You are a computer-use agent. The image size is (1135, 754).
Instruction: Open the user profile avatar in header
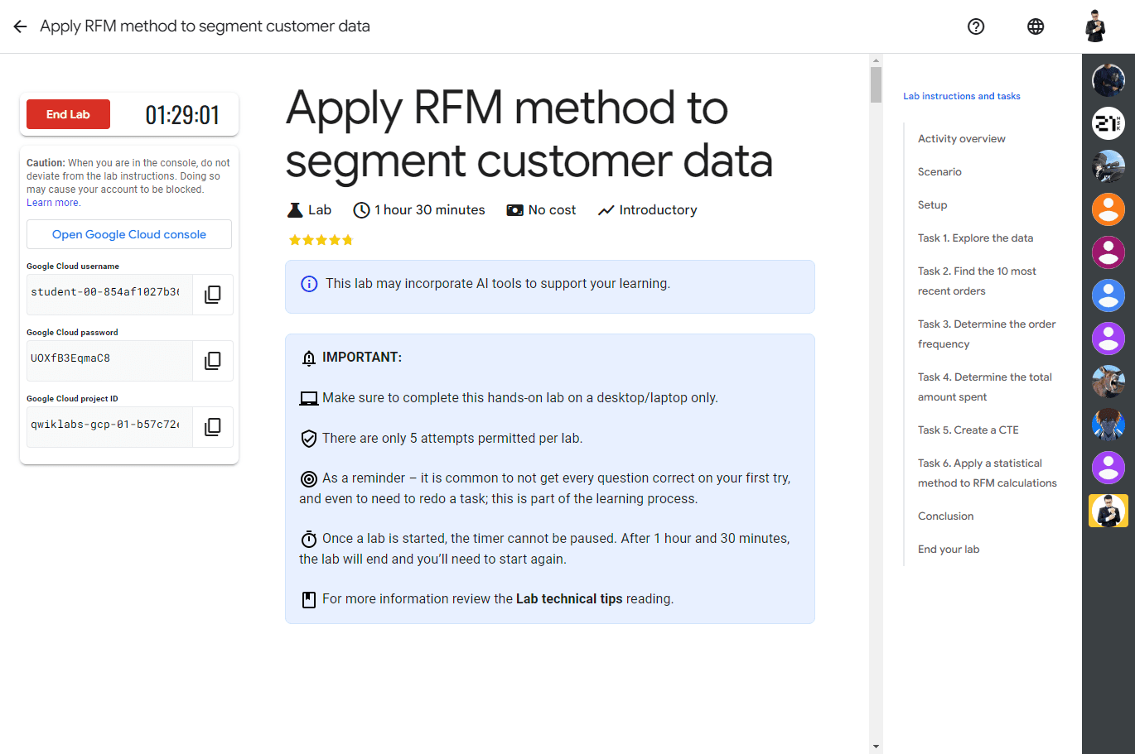tap(1095, 26)
